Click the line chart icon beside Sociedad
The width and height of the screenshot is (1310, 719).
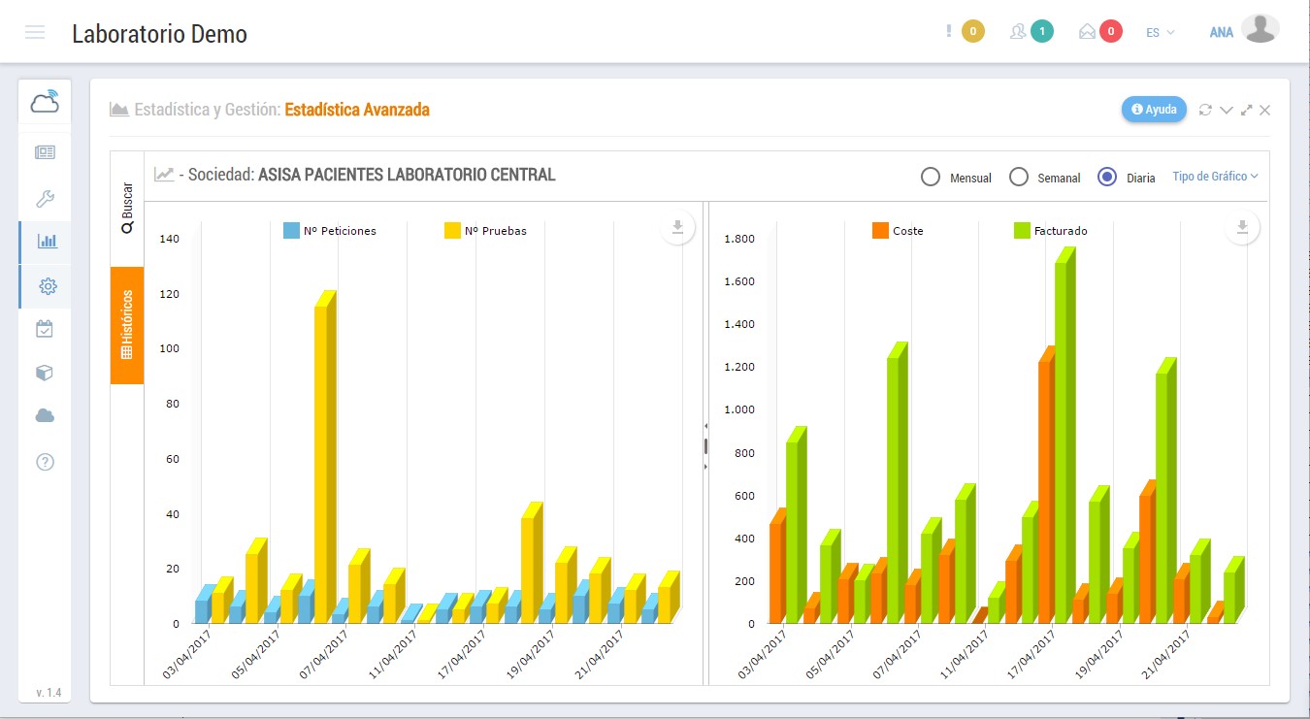tap(164, 175)
